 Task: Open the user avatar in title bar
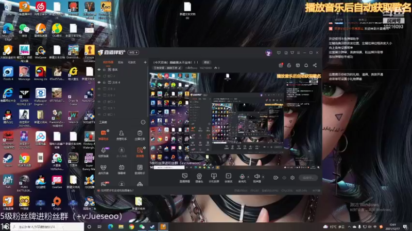(x=268, y=53)
